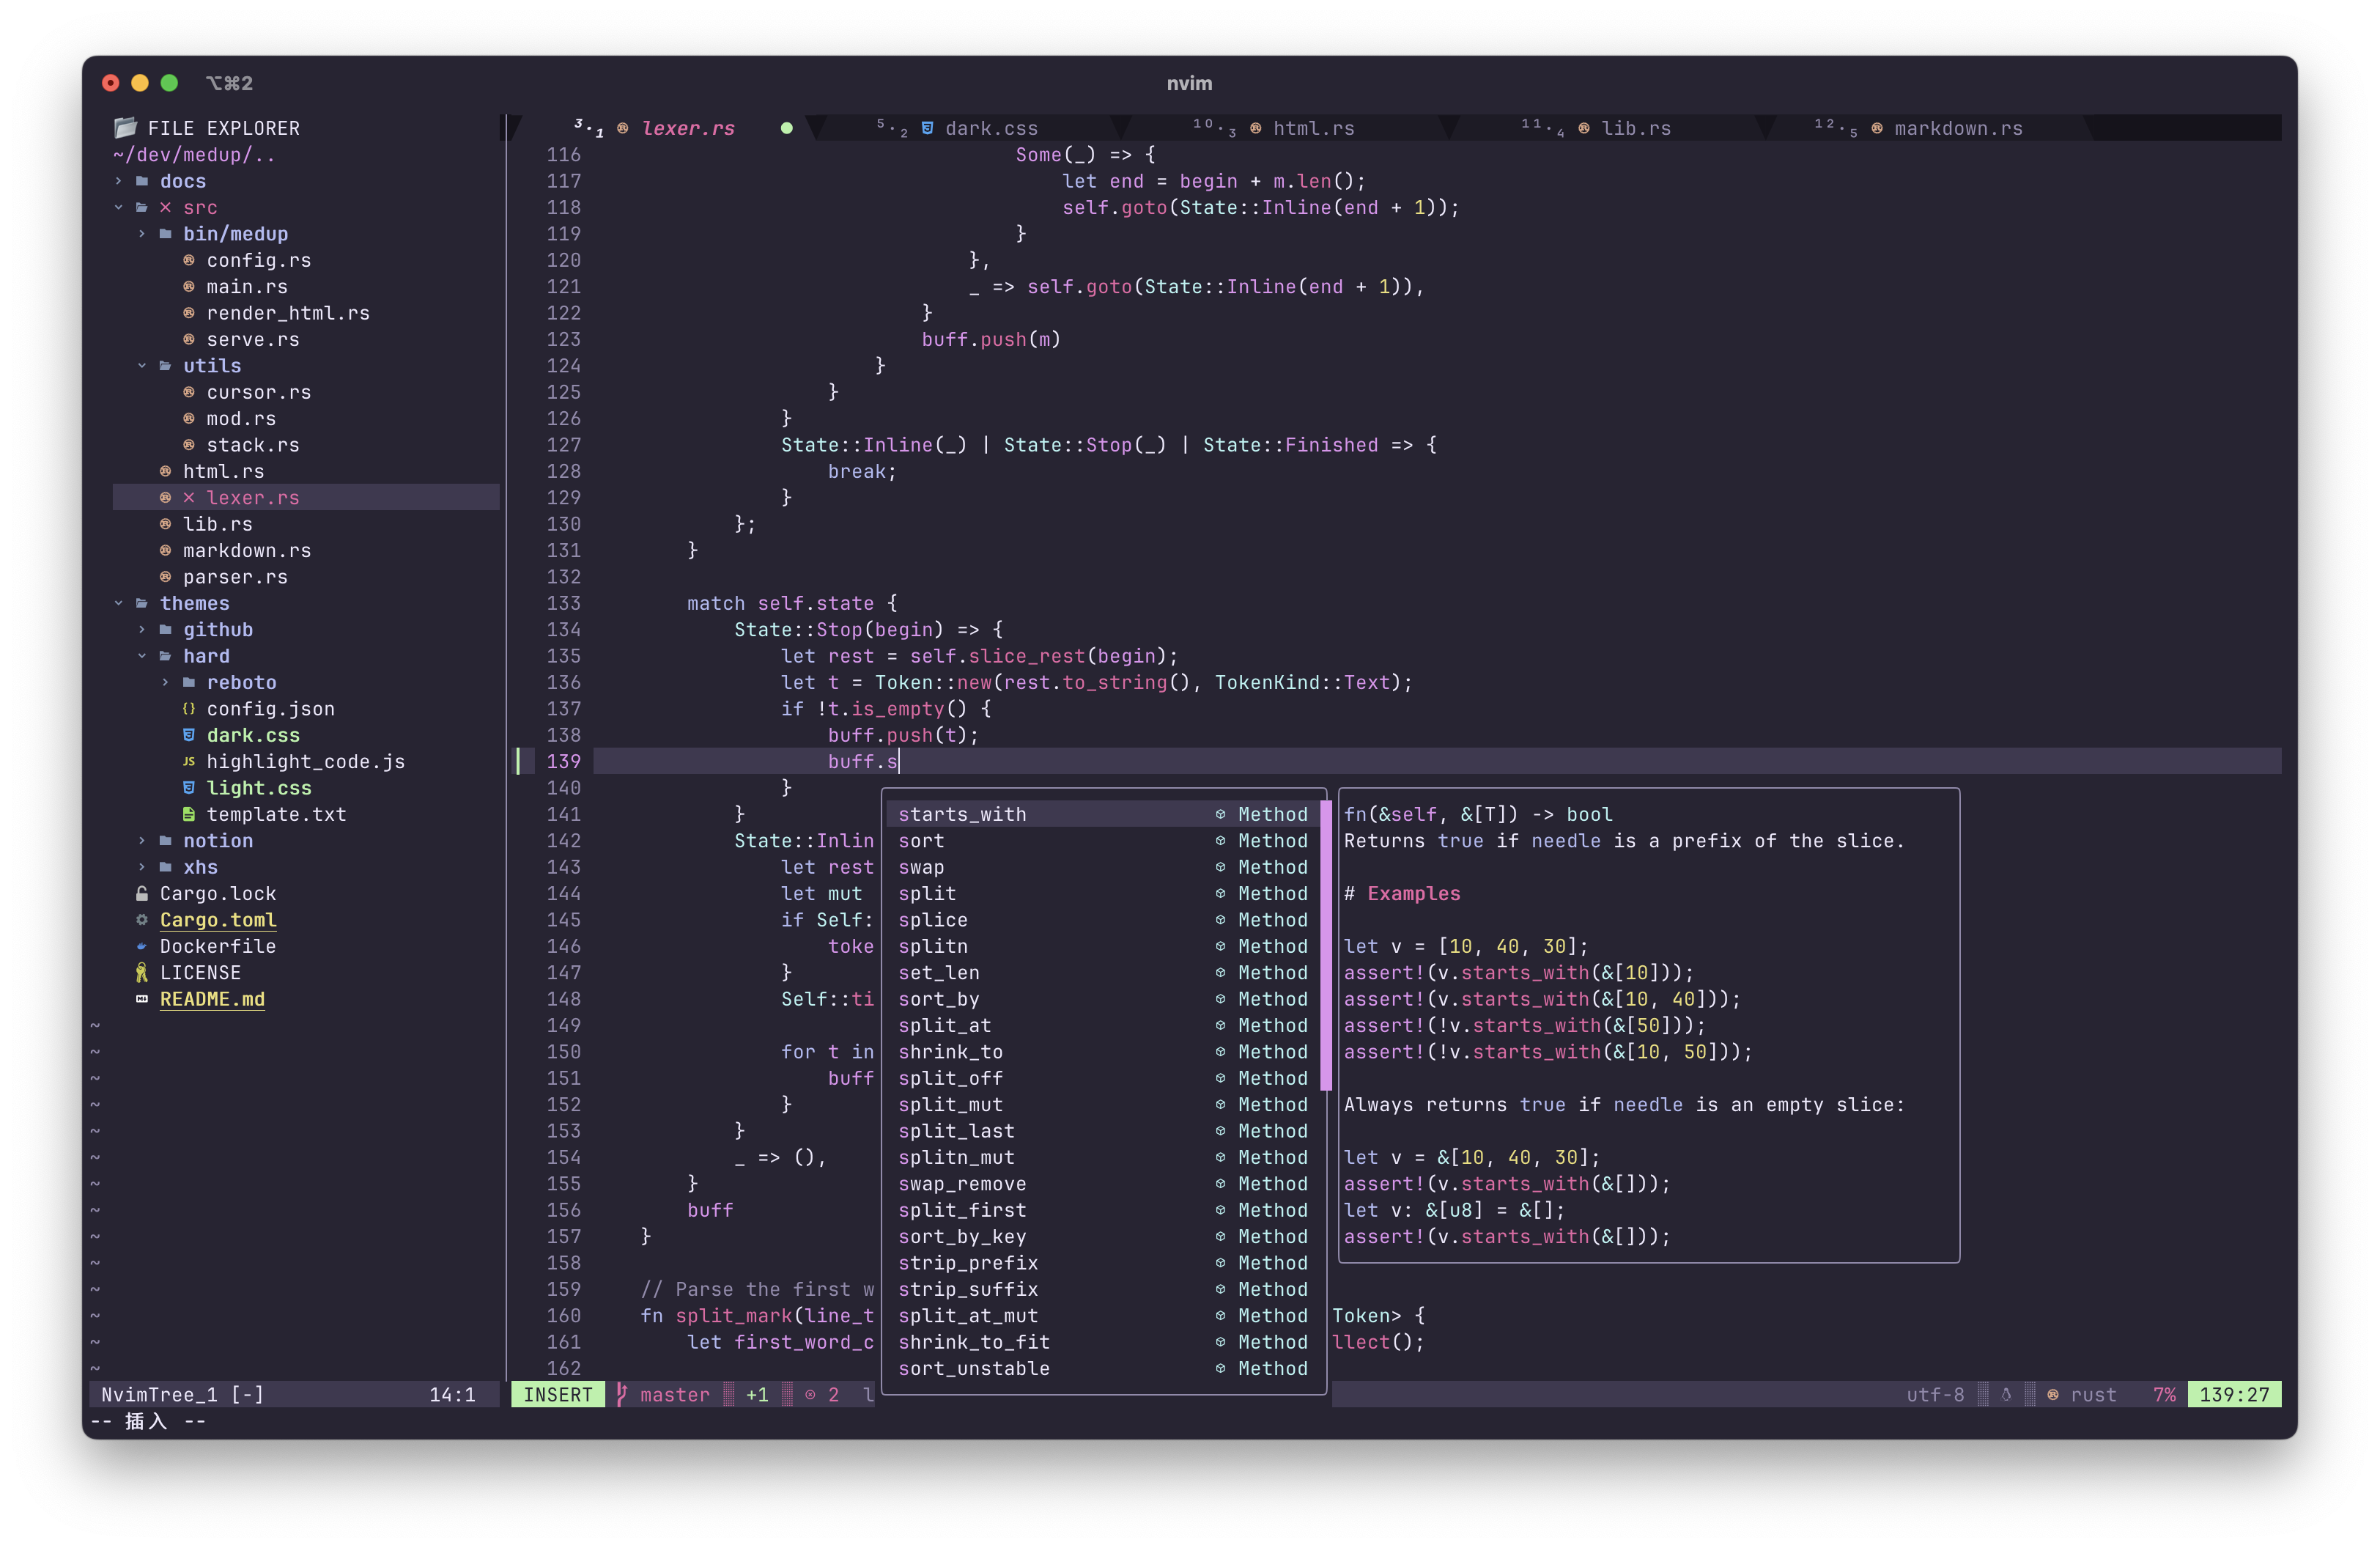Switch to the html.rs tab

[1313, 128]
